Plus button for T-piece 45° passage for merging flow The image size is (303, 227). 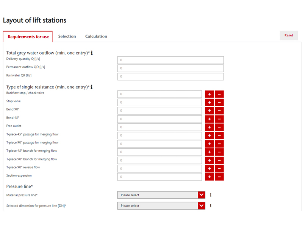point(209,135)
